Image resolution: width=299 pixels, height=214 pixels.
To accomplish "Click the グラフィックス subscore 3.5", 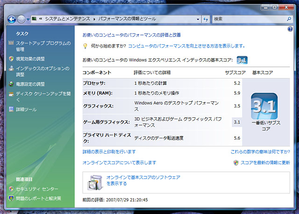I will point(237,106).
